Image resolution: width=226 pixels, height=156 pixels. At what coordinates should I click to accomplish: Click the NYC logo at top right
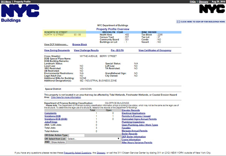pos(209,10)
